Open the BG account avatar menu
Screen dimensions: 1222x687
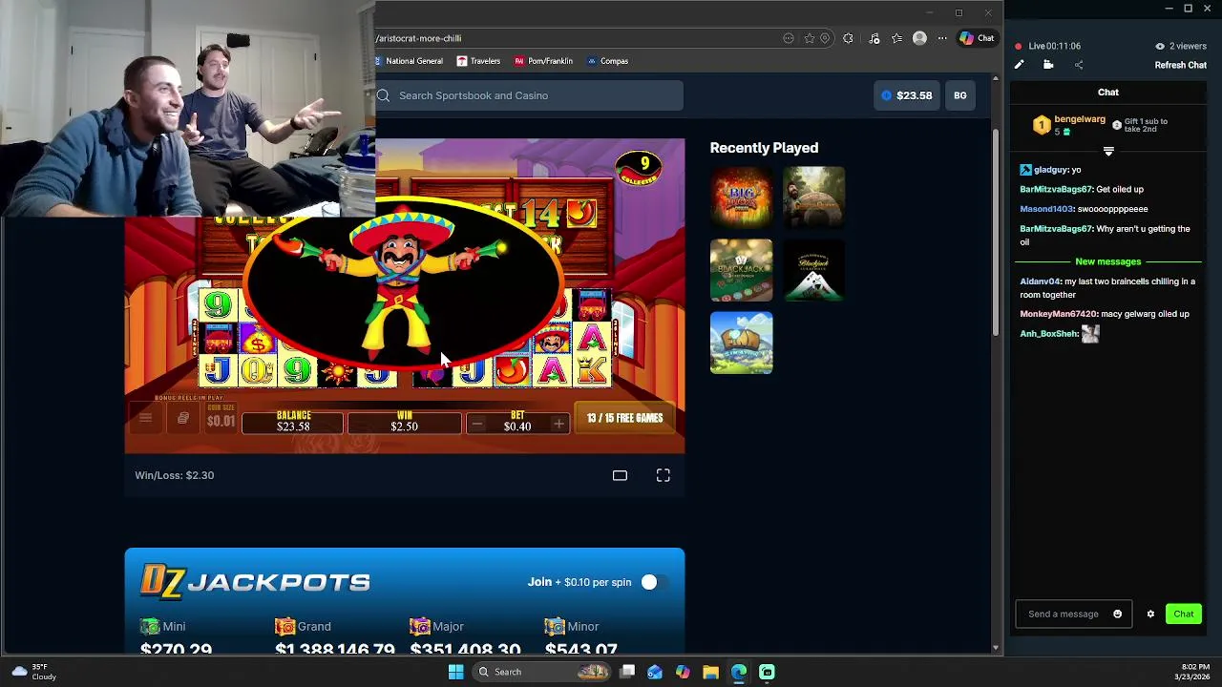click(959, 95)
